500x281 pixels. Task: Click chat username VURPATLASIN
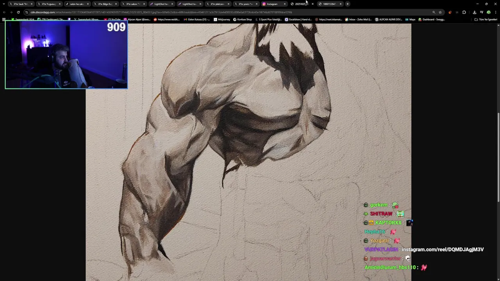[381, 249]
